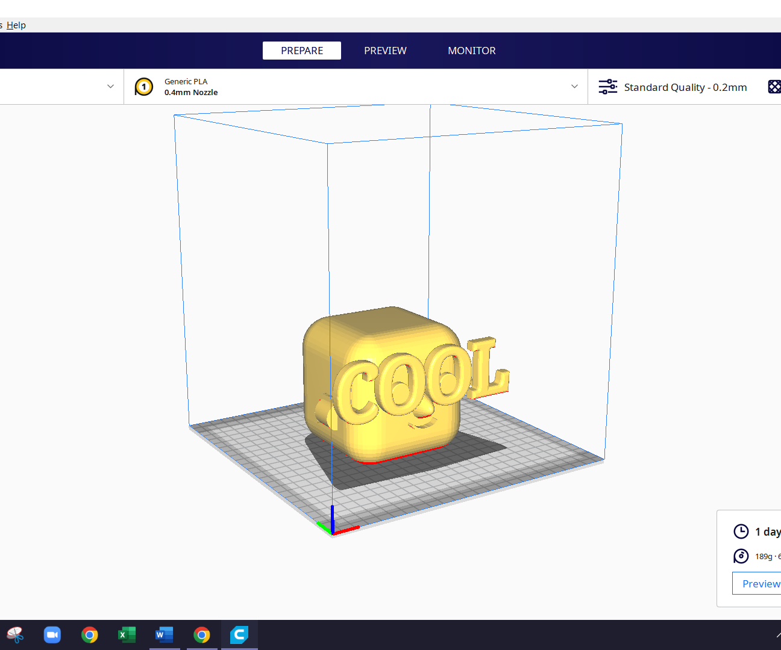
Task: Click the Preview button
Action: pyautogui.click(x=757, y=583)
